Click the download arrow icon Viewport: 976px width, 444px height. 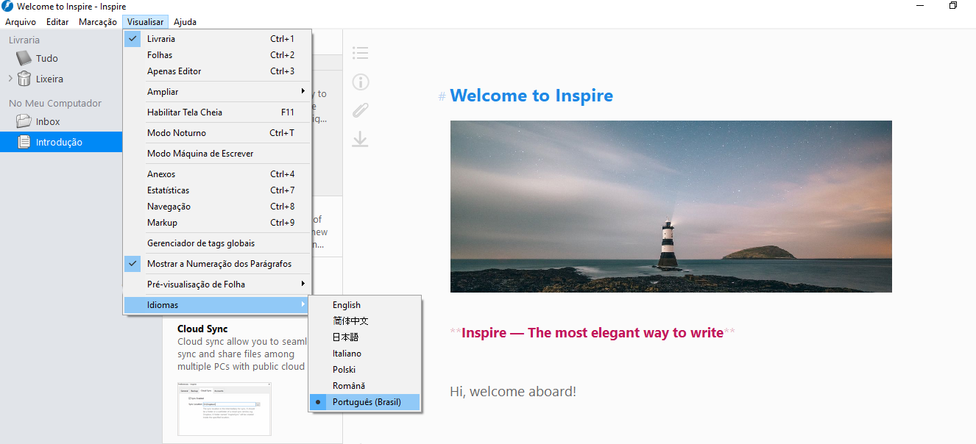[360, 139]
